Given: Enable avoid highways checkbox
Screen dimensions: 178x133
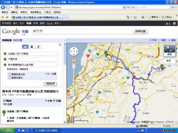Looking at the screenshot, I should (10, 74).
